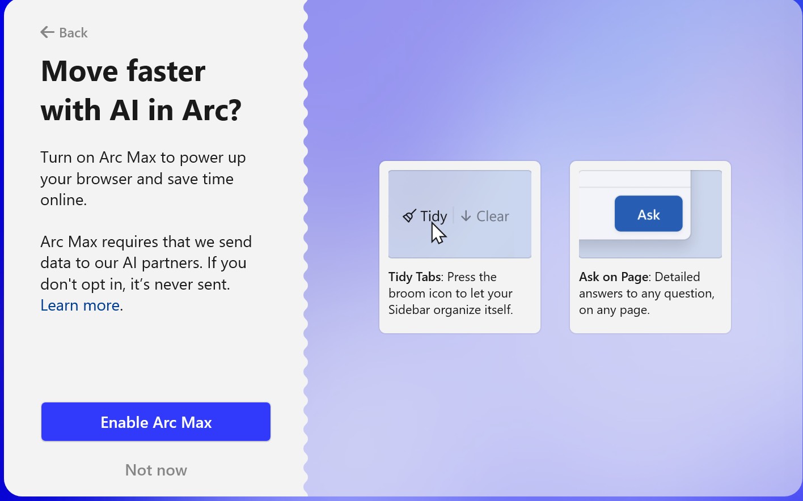Click Back to return to previous step

(64, 32)
